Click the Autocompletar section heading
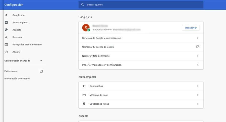 tap(87, 77)
